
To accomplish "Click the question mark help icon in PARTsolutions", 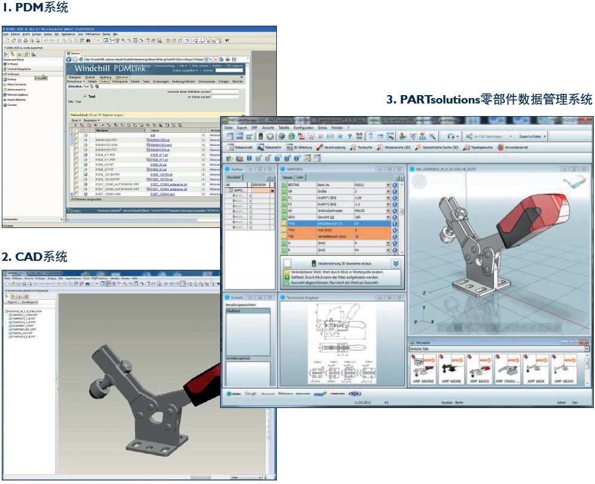I will tap(349, 136).
